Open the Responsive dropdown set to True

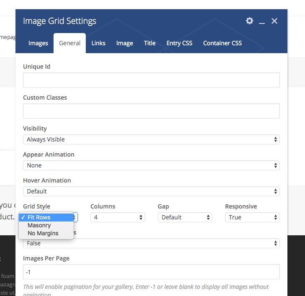252,217
